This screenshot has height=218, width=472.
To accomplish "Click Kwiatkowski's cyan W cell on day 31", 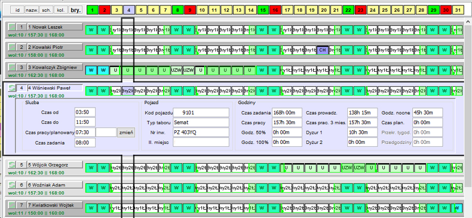I will [x=458, y=208].
